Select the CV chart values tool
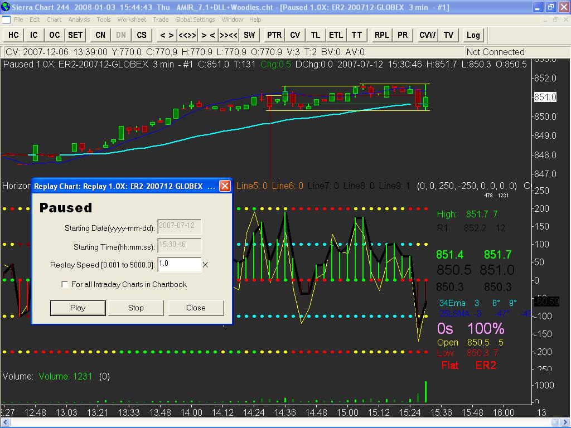Viewport: 571px width, 428px height. coord(295,35)
